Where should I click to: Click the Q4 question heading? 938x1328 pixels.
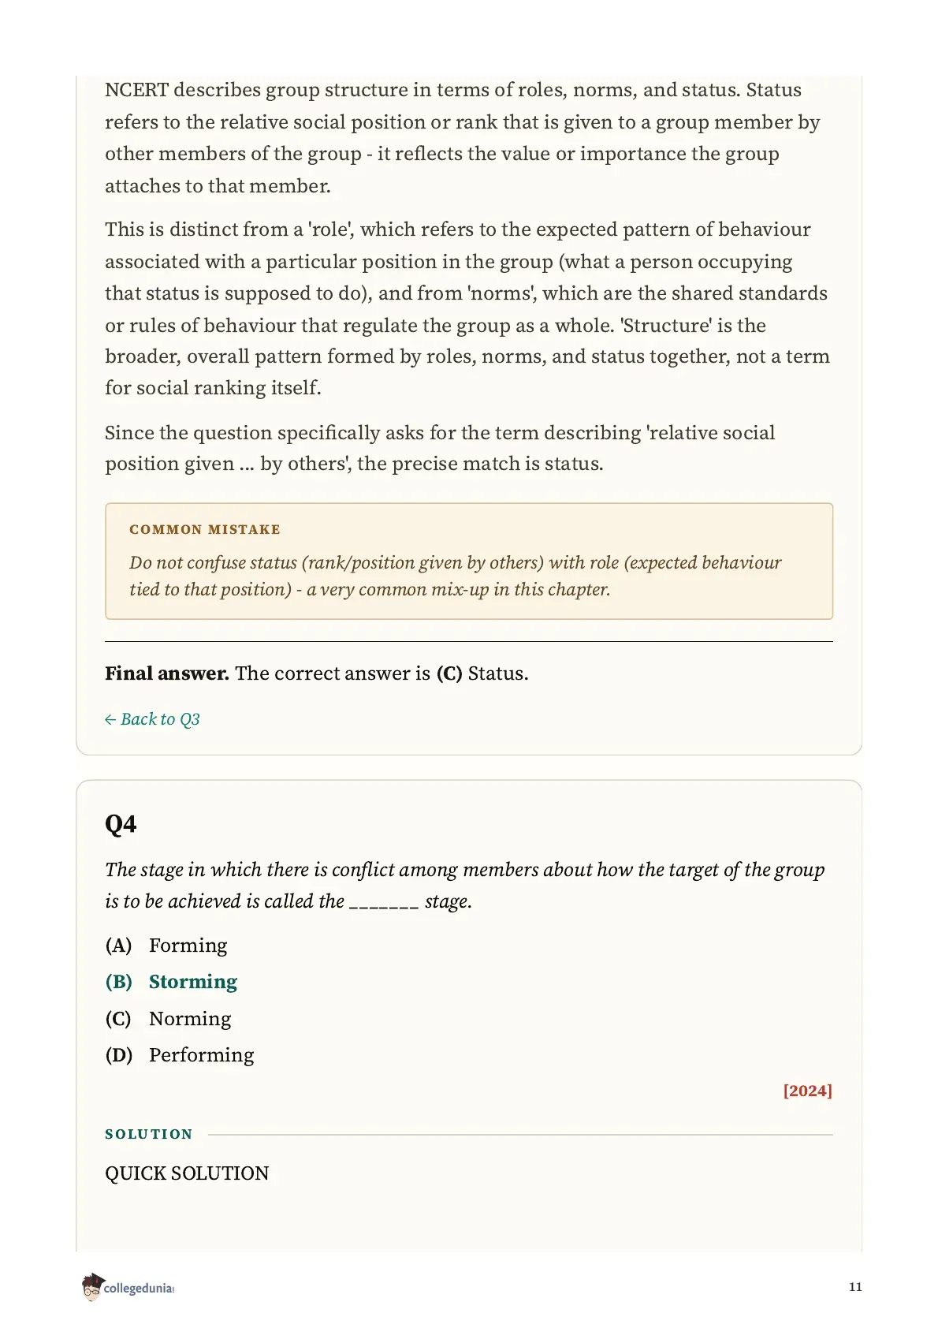121,824
